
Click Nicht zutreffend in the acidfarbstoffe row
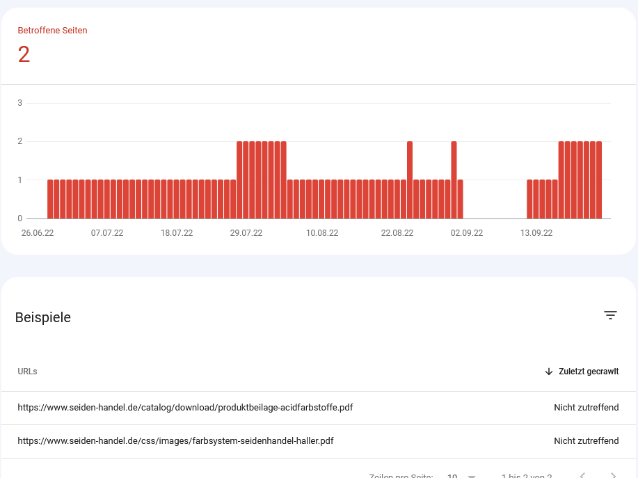click(586, 408)
